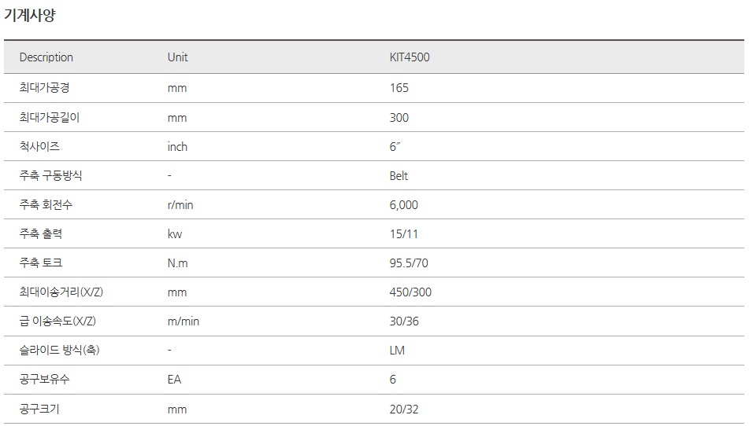Click the Unit column header

tap(178, 57)
